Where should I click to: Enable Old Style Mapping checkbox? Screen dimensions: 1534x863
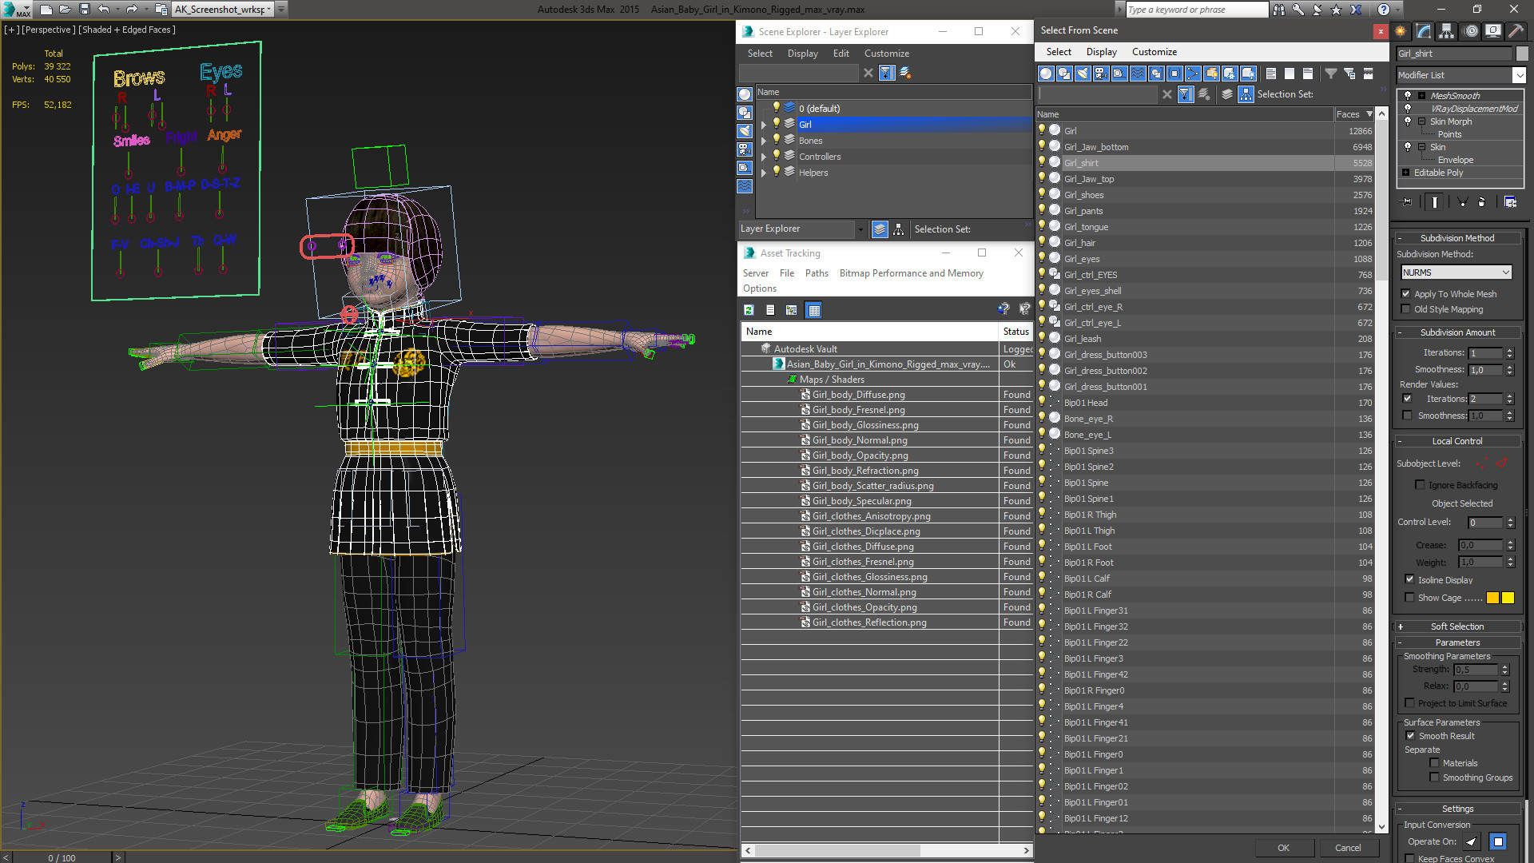pyautogui.click(x=1406, y=309)
